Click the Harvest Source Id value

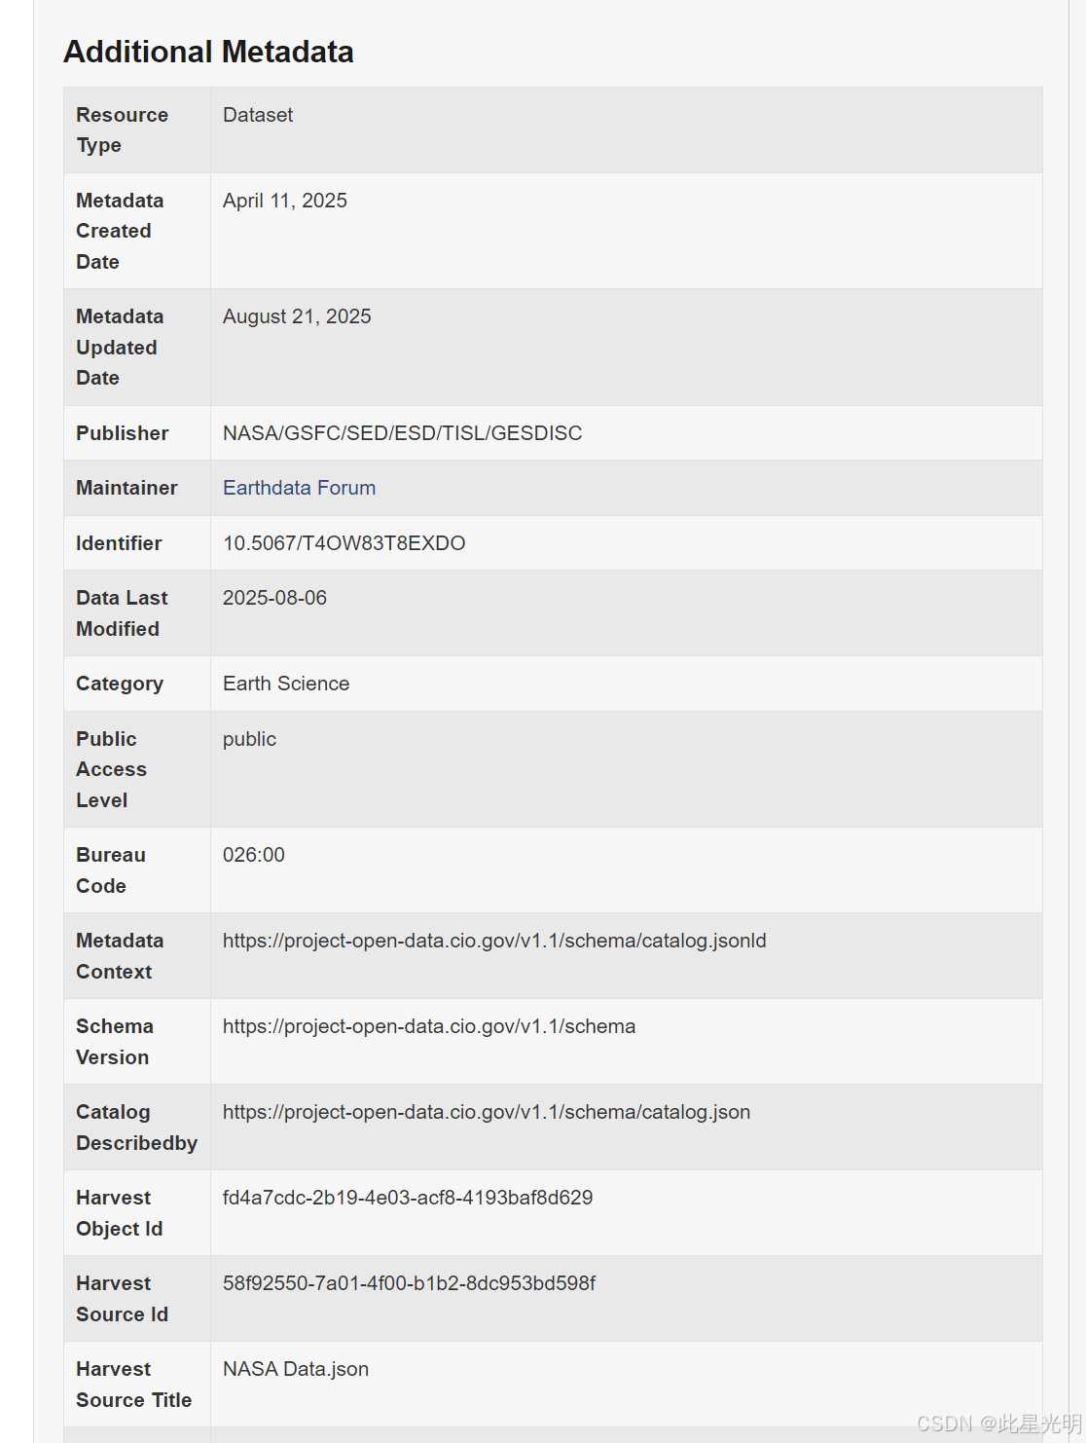point(409,1283)
